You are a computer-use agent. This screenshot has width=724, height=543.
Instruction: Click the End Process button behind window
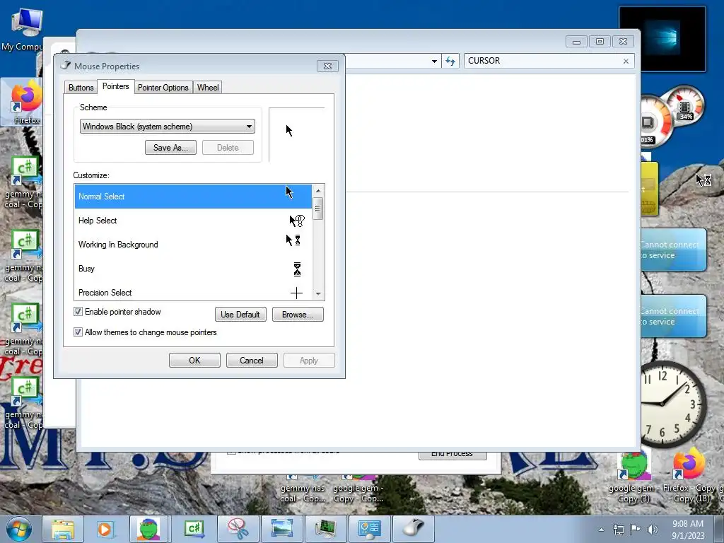(452, 455)
